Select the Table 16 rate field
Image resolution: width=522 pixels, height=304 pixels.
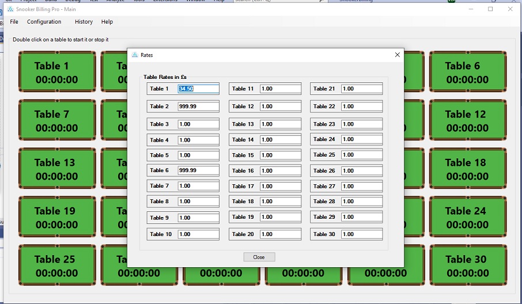tap(281, 170)
